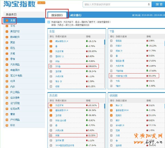Click the red up arrow beside 308.92%

coord(87,66)
